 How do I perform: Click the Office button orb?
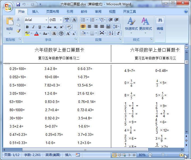(x=8, y=7)
